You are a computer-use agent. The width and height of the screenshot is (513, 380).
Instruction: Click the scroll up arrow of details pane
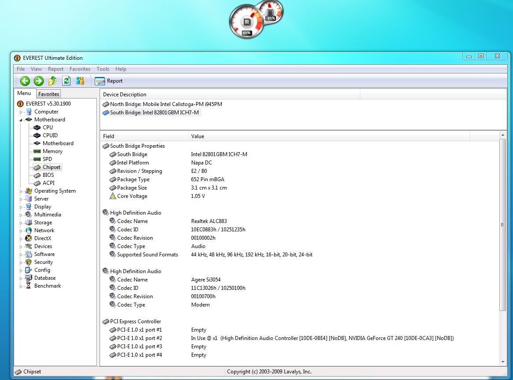503,135
